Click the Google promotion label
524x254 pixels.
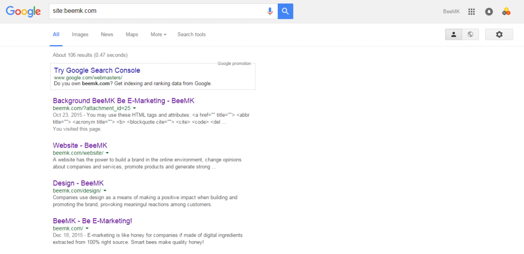tap(234, 63)
